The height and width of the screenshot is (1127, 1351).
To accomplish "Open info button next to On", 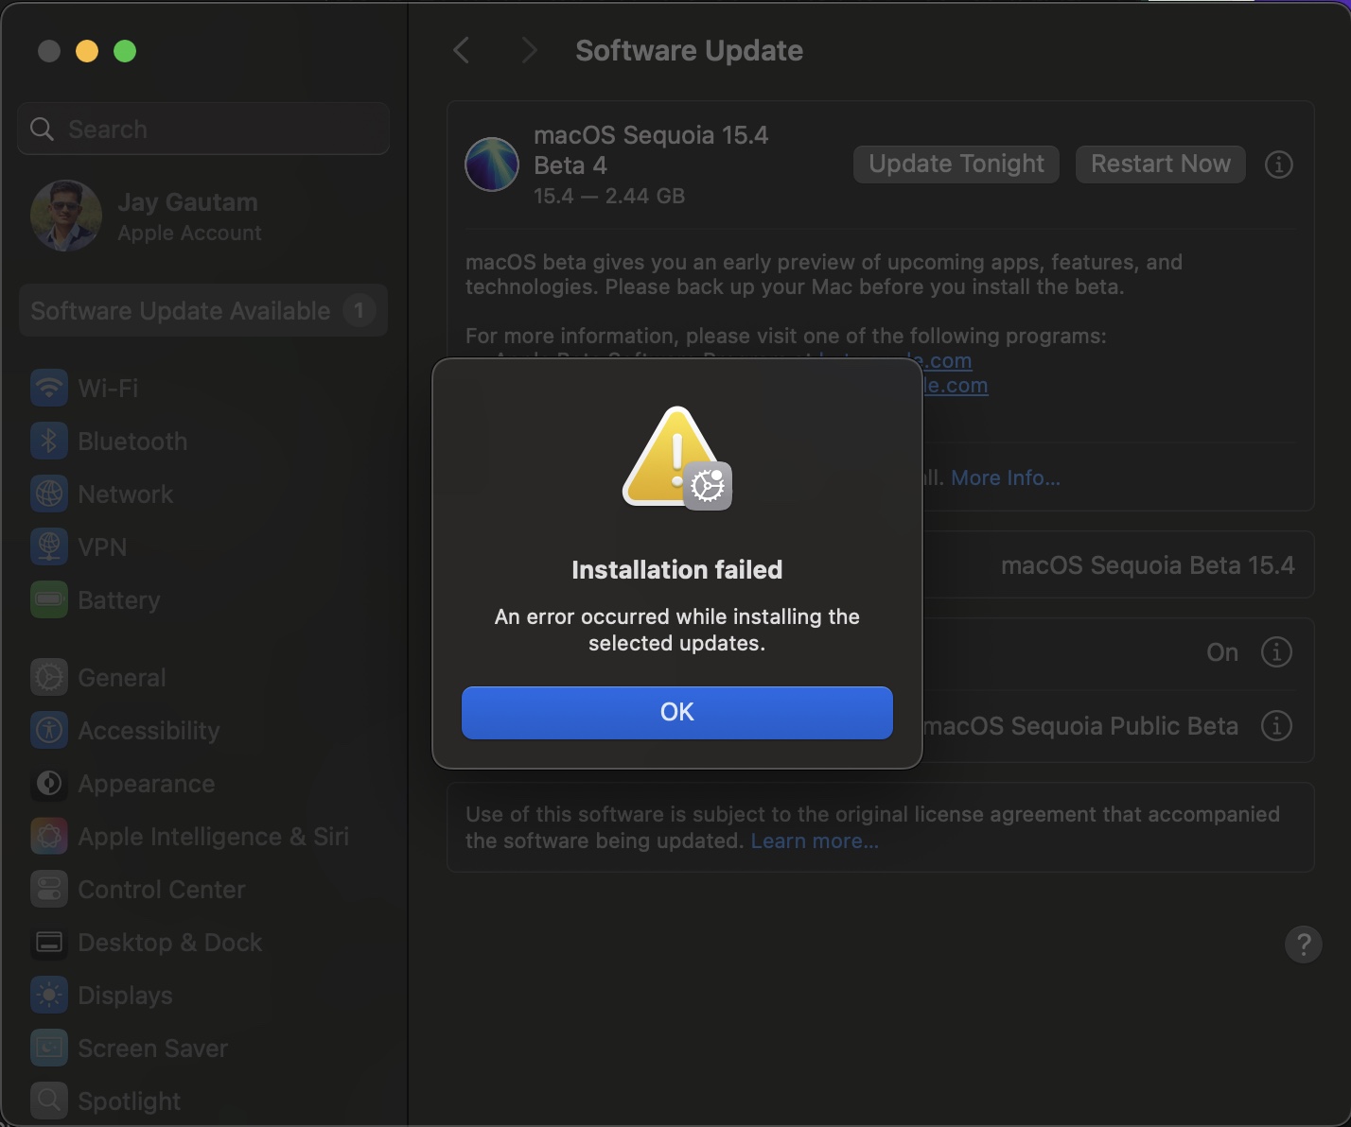I will (x=1276, y=652).
